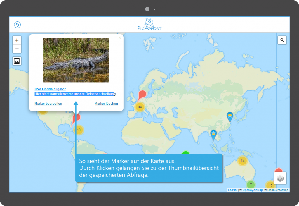Zoom out with the minus button
This screenshot has height=206, width=299.
17,49
